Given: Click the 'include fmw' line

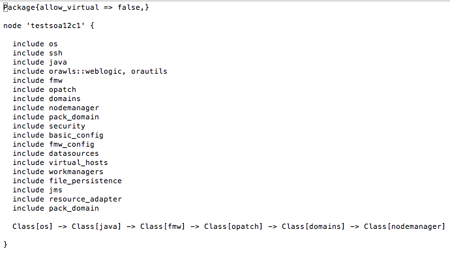Looking at the screenshot, I should click(37, 81).
